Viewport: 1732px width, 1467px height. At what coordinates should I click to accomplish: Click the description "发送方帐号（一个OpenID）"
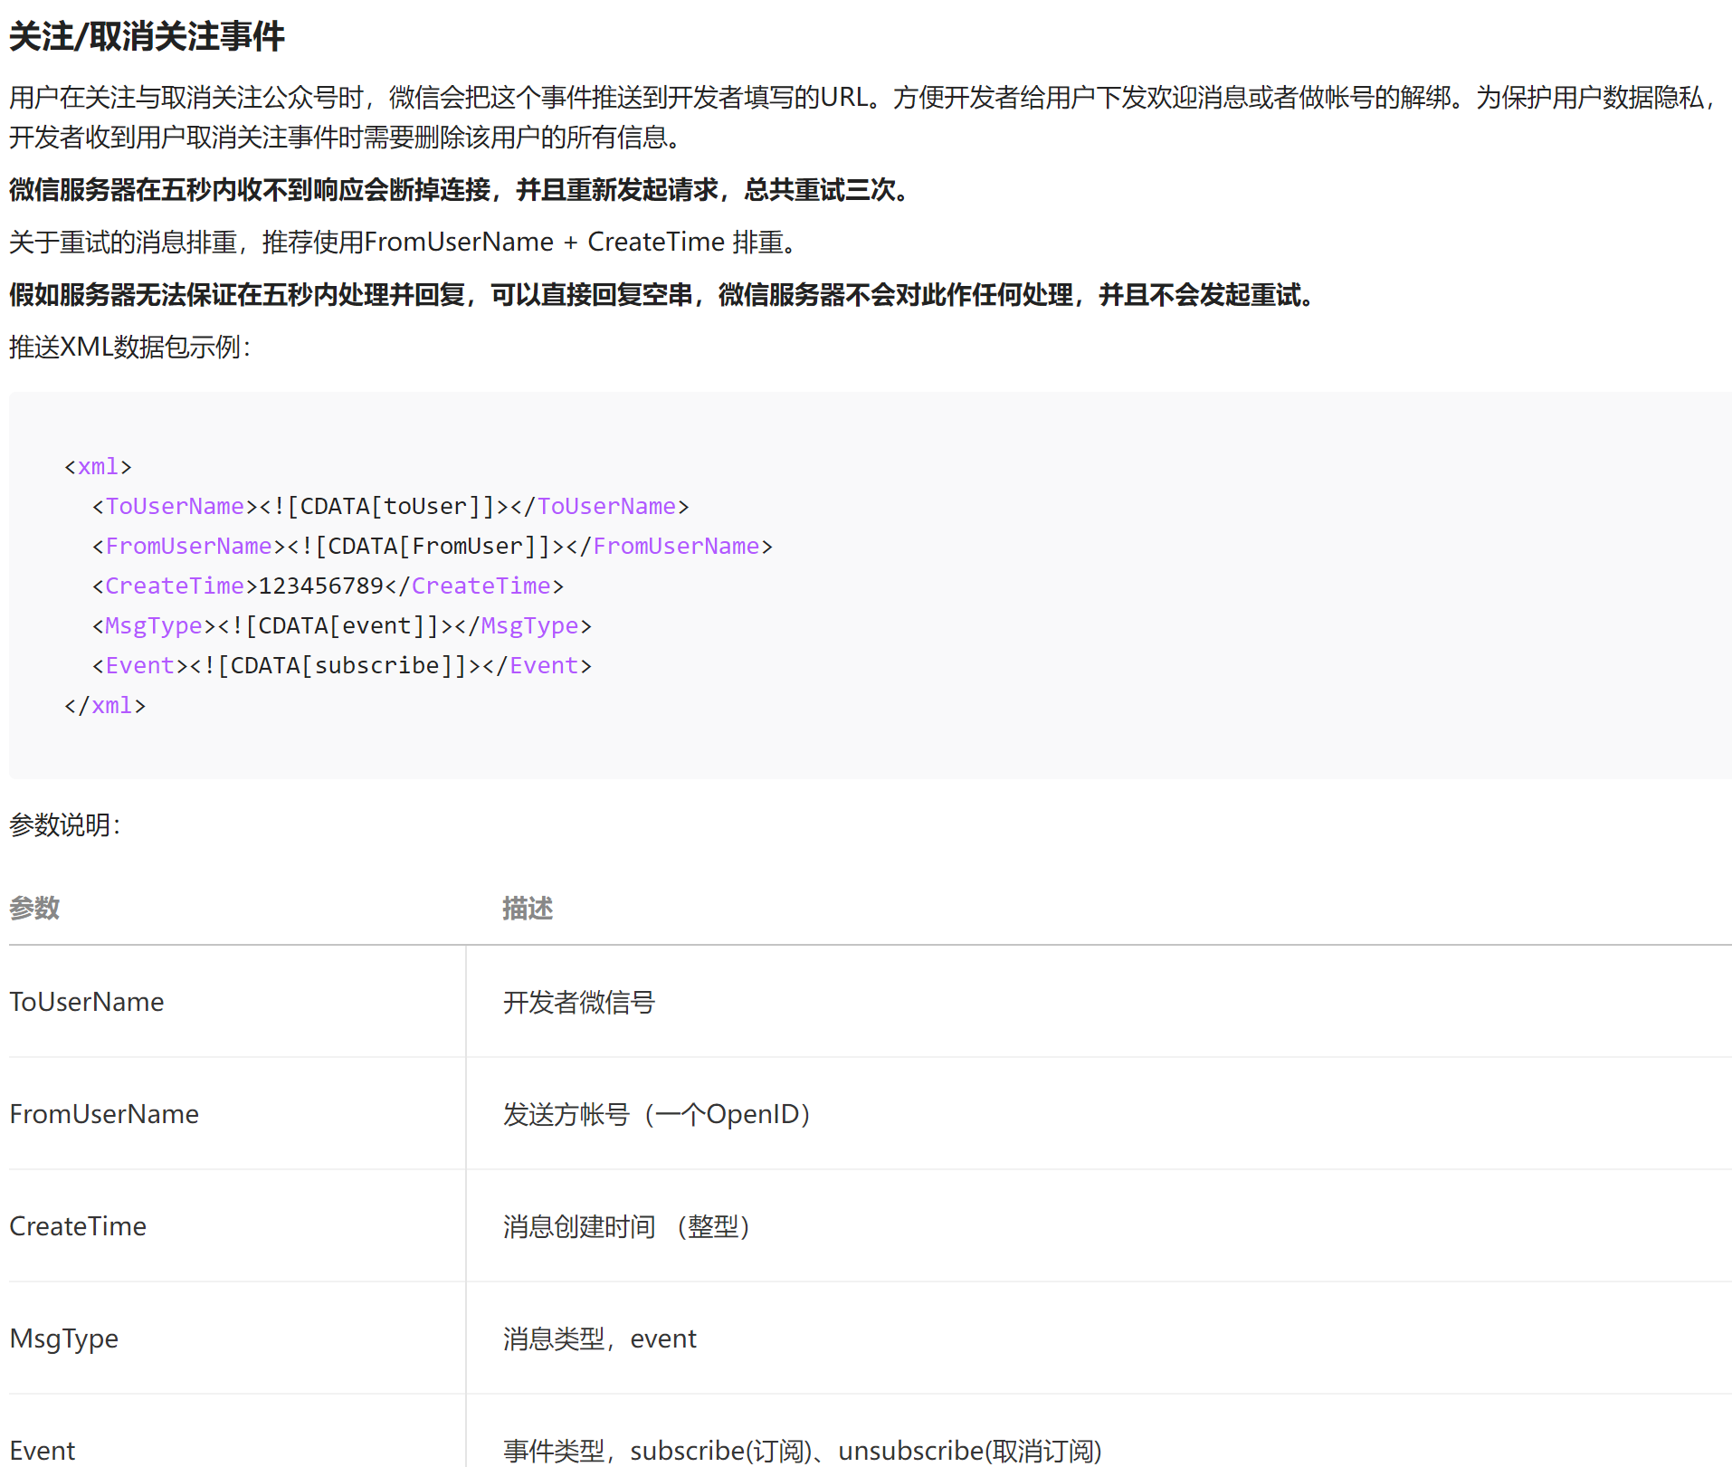(657, 1115)
